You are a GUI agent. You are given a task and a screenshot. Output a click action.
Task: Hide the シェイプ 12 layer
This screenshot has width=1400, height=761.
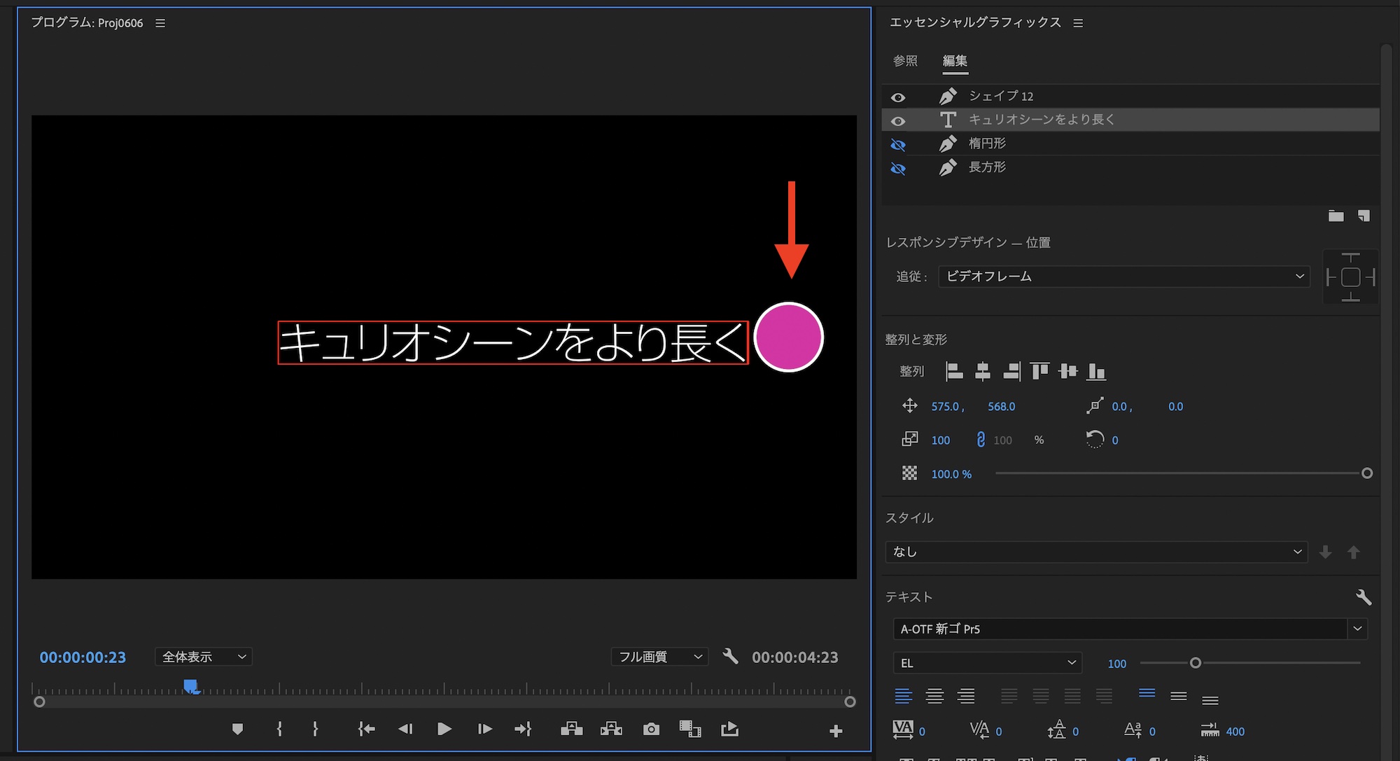898,97
